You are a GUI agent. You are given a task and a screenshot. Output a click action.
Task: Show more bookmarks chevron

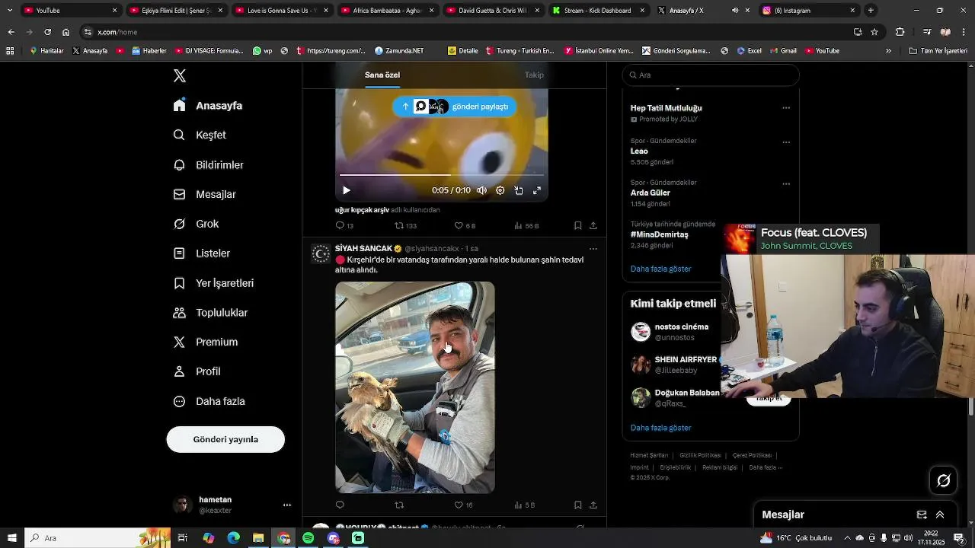click(888, 51)
